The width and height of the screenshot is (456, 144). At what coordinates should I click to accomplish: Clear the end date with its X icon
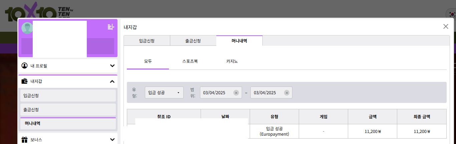[286, 93]
